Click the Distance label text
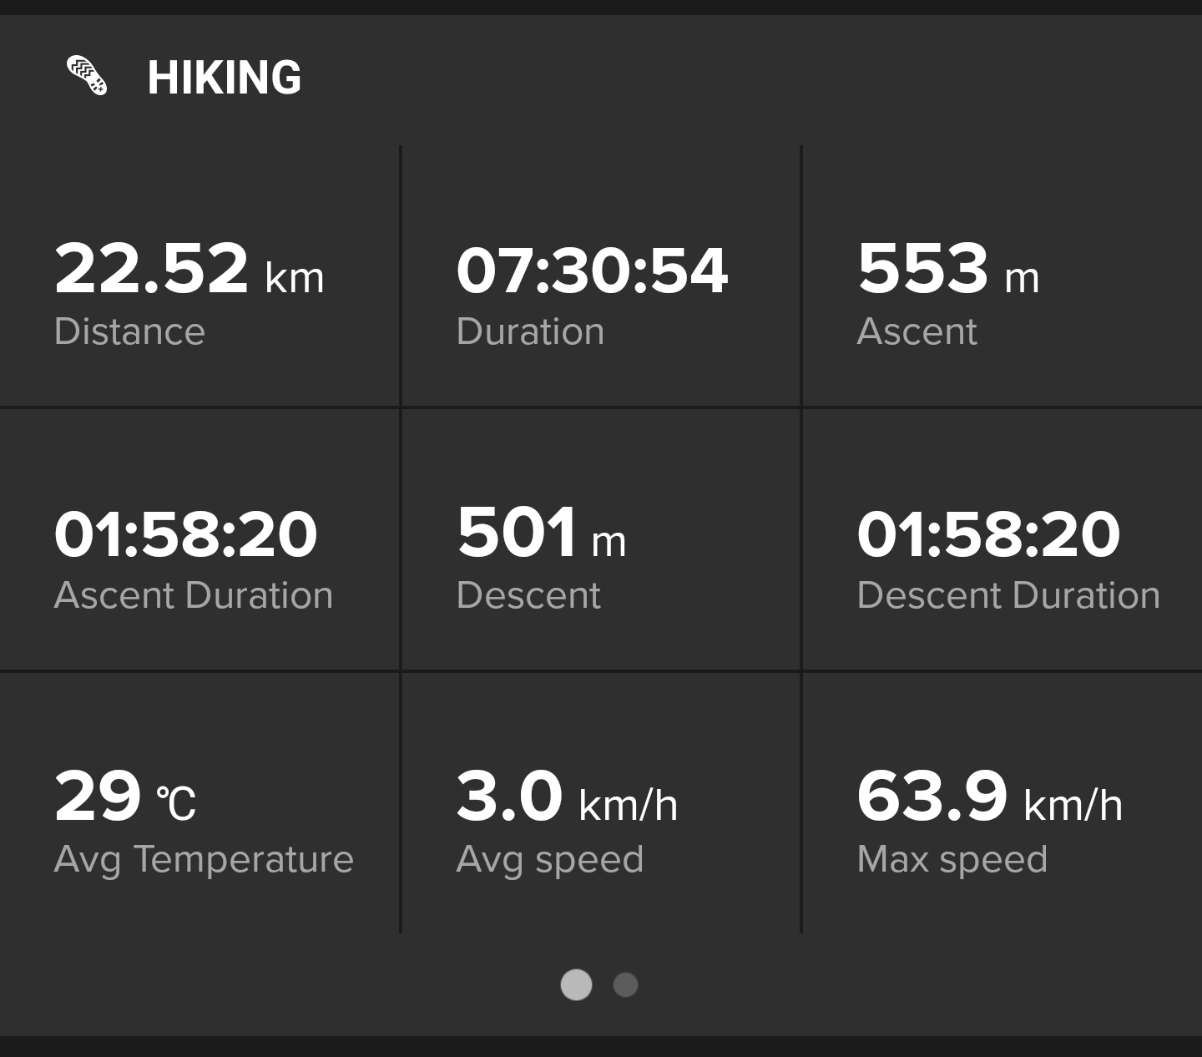 click(x=129, y=331)
